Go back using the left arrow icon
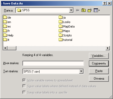This screenshot has height=99, width=113. click(78, 10)
